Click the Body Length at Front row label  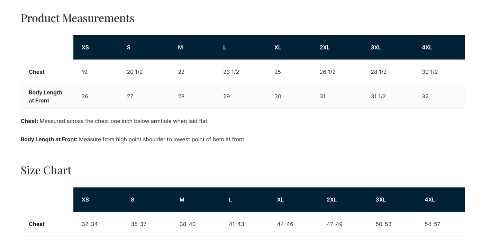point(45,97)
